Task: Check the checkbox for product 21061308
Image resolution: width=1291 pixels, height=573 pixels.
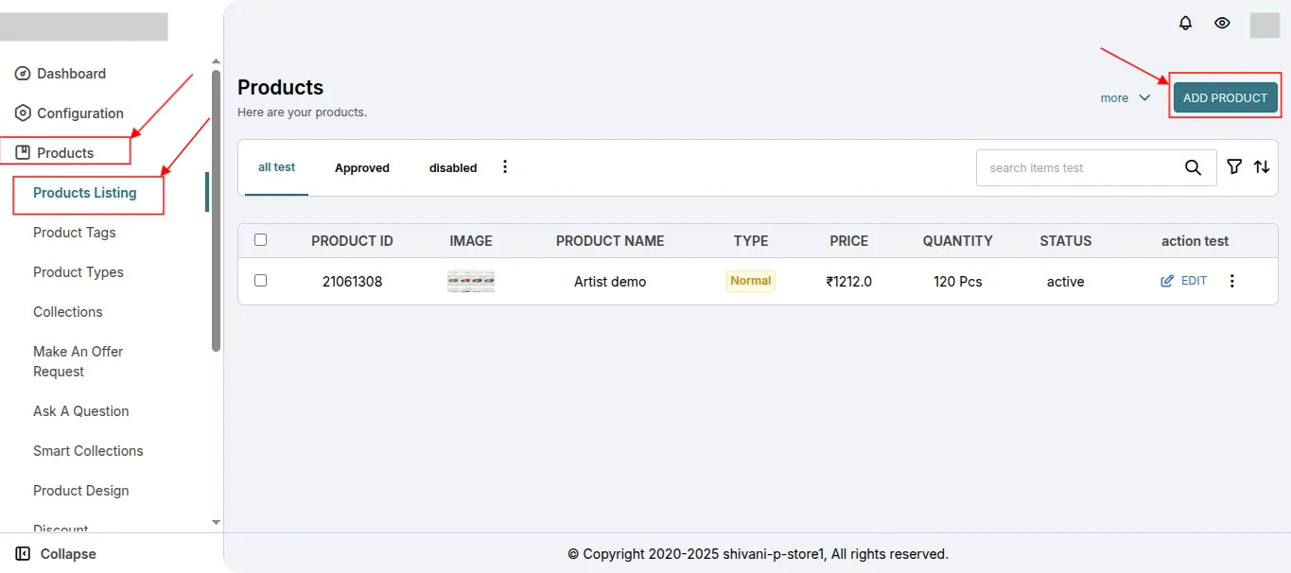Action: pyautogui.click(x=261, y=281)
